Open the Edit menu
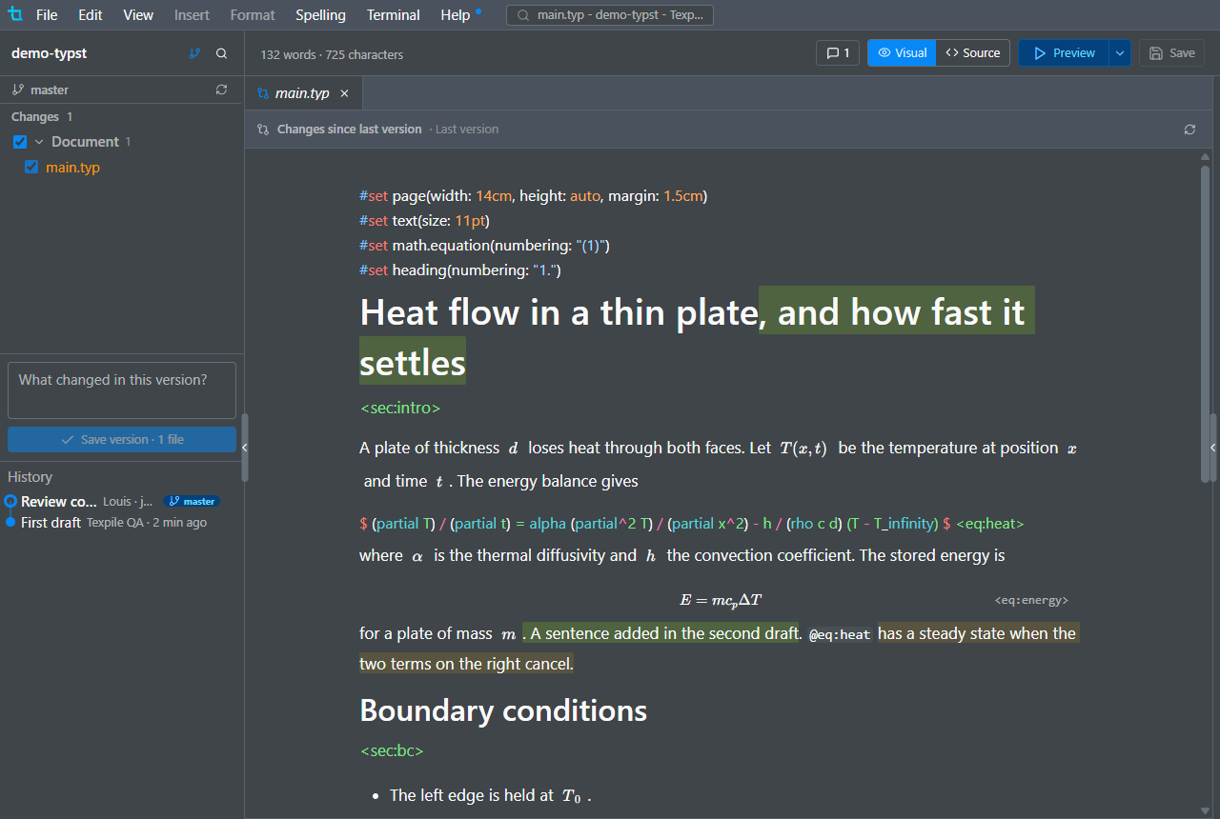This screenshot has width=1220, height=819. point(91,15)
